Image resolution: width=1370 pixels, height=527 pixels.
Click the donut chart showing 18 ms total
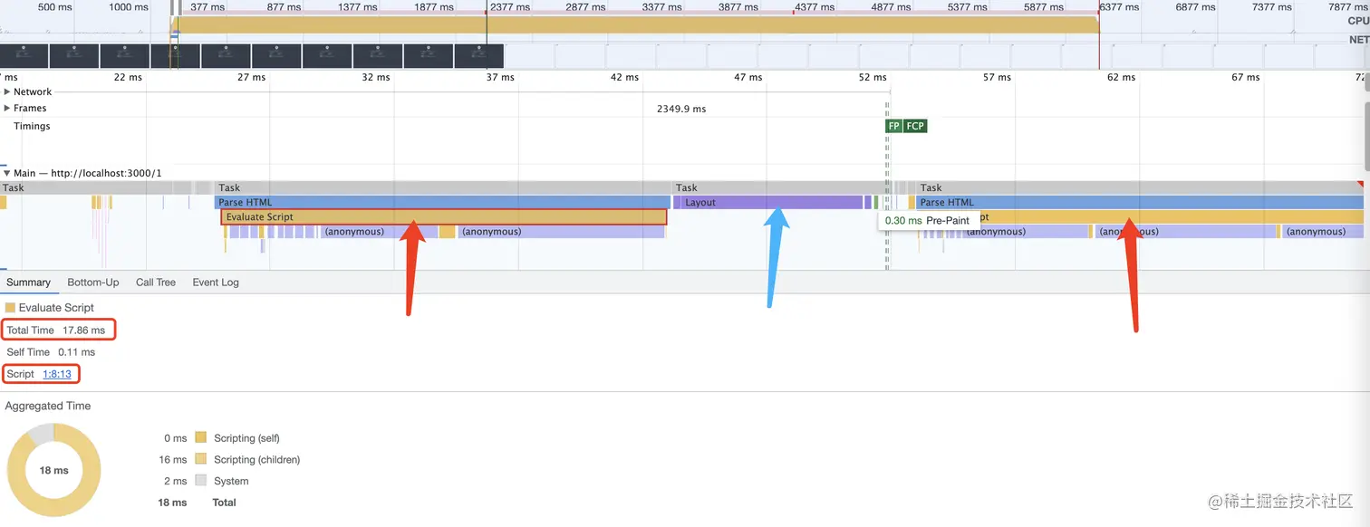click(x=54, y=470)
